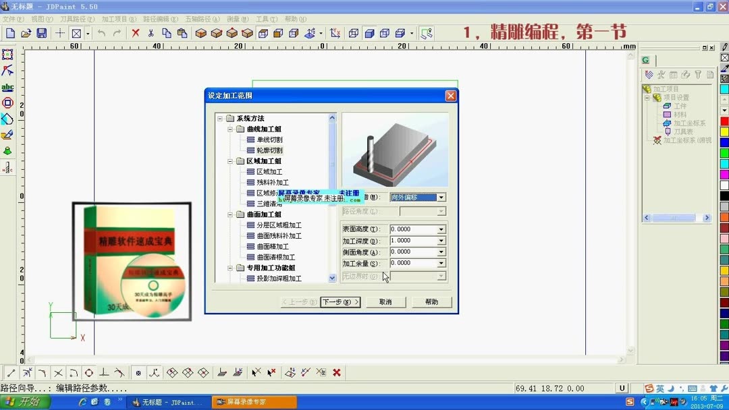Open the 表面高度 value dropdown
The height and width of the screenshot is (410, 729).
[441, 229]
